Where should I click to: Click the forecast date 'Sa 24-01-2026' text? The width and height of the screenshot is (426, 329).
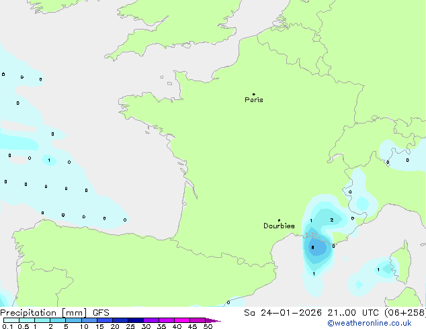283,313
